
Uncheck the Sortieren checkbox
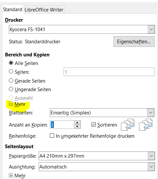[x=93, y=125]
